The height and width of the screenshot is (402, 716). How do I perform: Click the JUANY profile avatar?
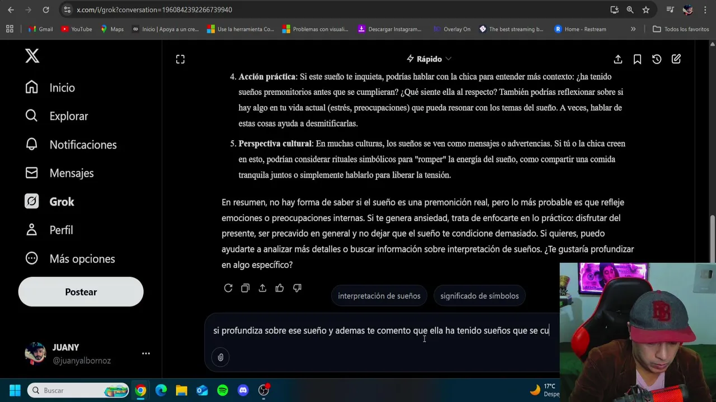click(35, 353)
